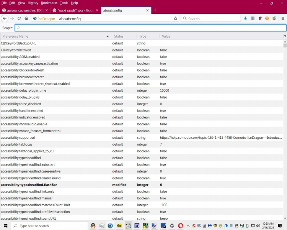Click the forward navigation arrow
Viewport: 287px width, 230px height.
[x=12, y=18]
